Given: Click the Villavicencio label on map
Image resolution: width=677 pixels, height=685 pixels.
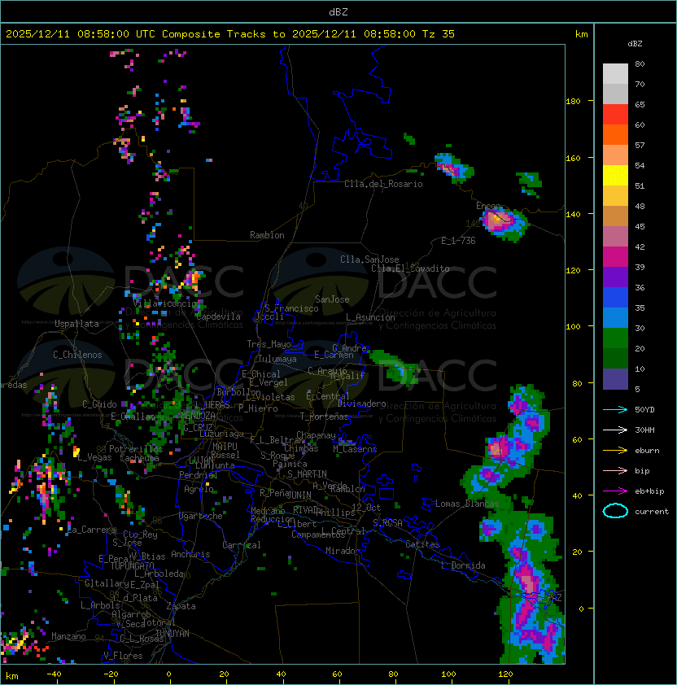Looking at the screenshot, I should 165,303.
